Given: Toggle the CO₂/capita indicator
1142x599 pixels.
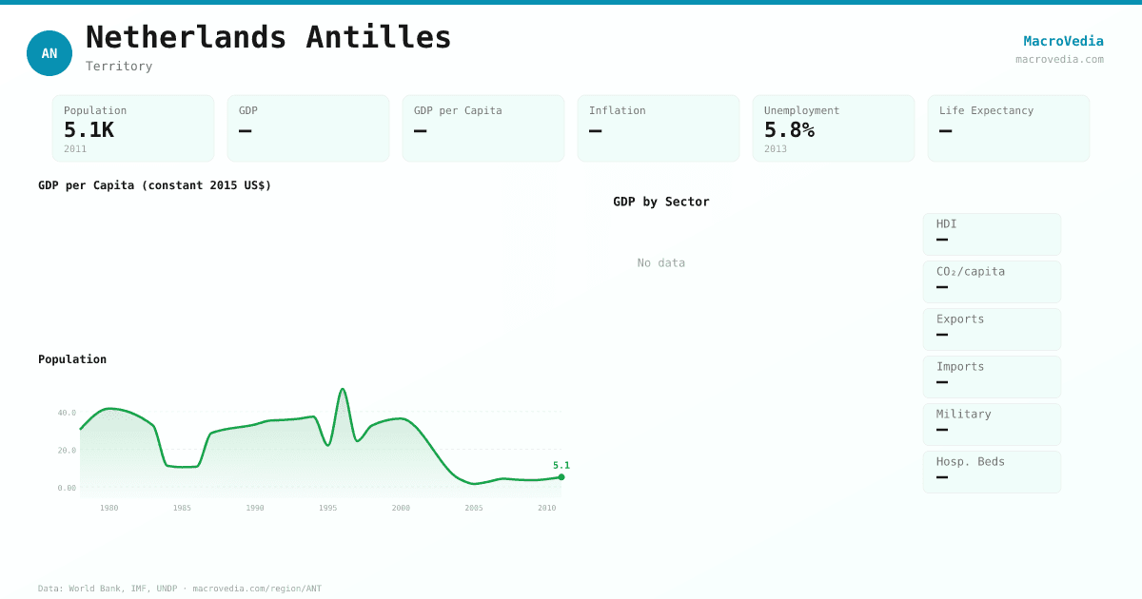Looking at the screenshot, I should (992, 281).
